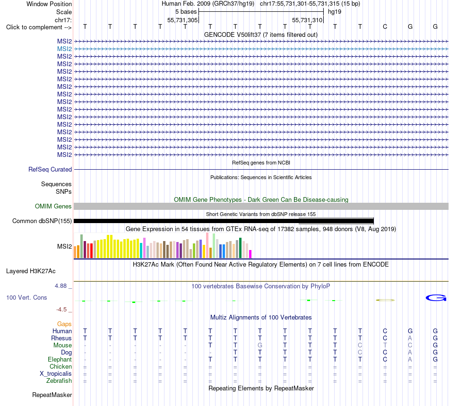Click 'Short Genetic Variants from dbSNP release 155'
The width and height of the screenshot is (449, 406).
(x=261, y=214)
